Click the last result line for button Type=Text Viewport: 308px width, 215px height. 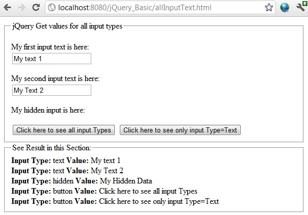coord(115,201)
